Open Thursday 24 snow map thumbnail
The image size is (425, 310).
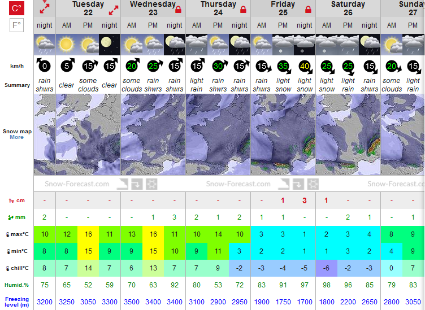218,134
